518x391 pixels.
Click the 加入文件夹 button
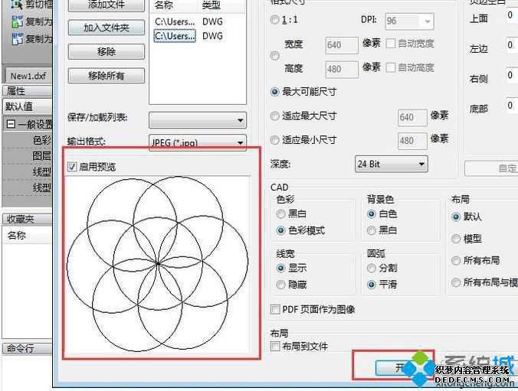coord(106,28)
